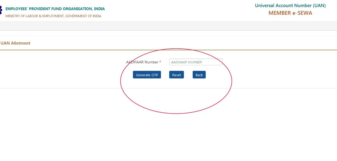This screenshot has width=337, height=161.
Task: Click the Reset button
Action: (x=176, y=75)
